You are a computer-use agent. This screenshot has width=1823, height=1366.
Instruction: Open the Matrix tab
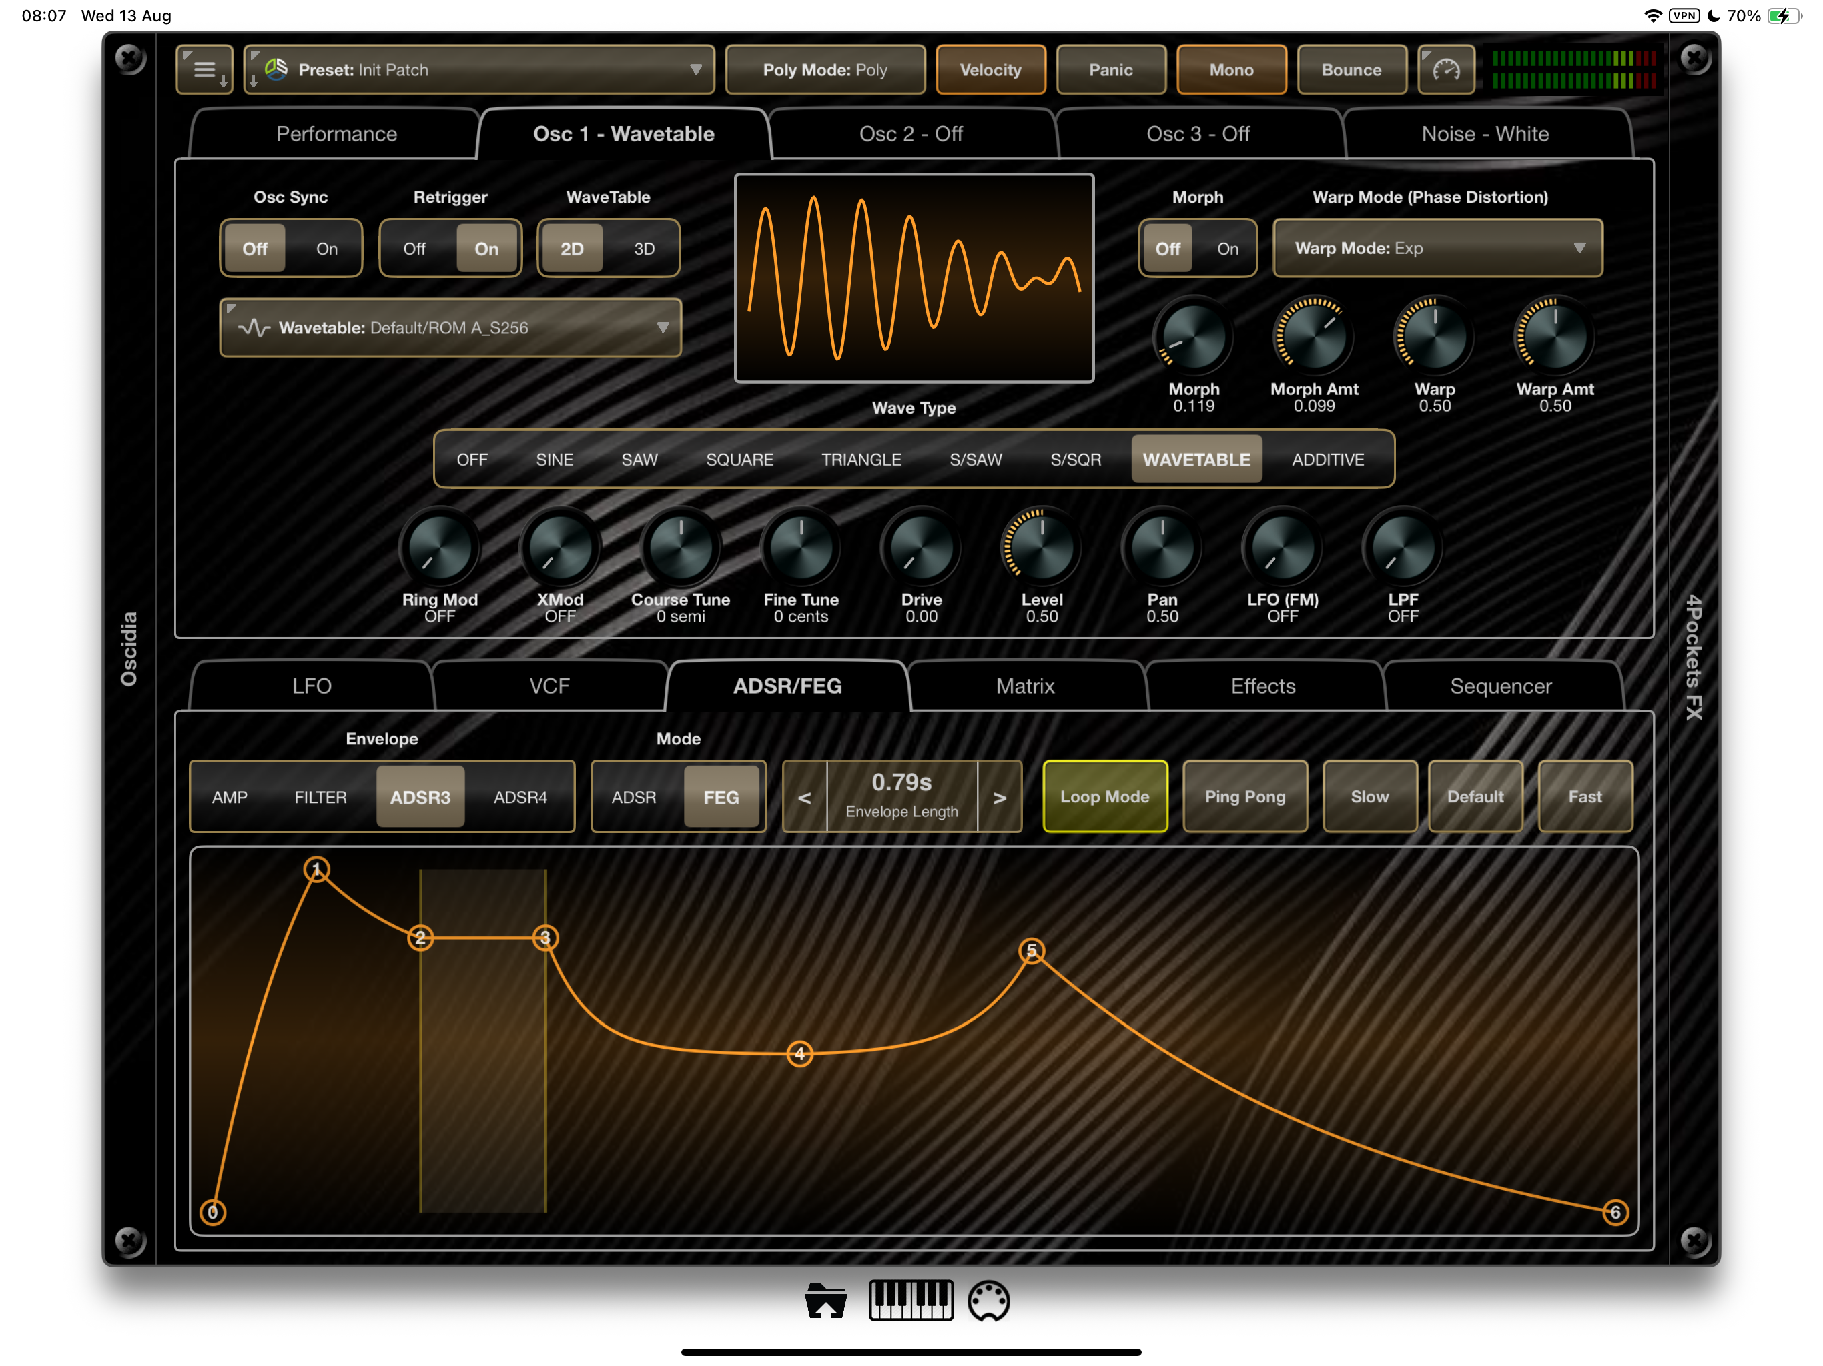(1025, 686)
